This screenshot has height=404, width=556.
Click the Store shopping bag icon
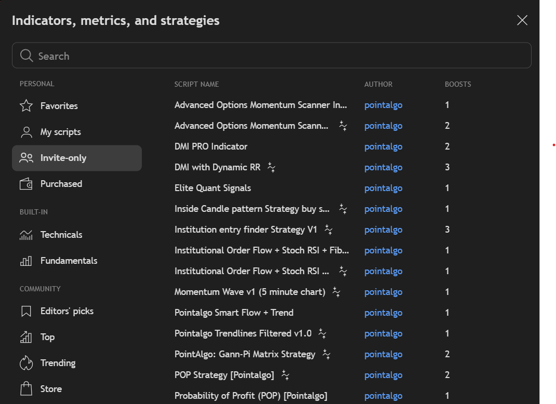(x=26, y=389)
